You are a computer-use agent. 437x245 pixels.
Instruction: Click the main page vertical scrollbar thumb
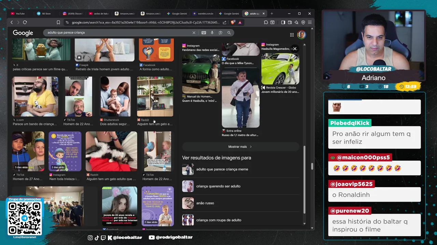(312, 167)
